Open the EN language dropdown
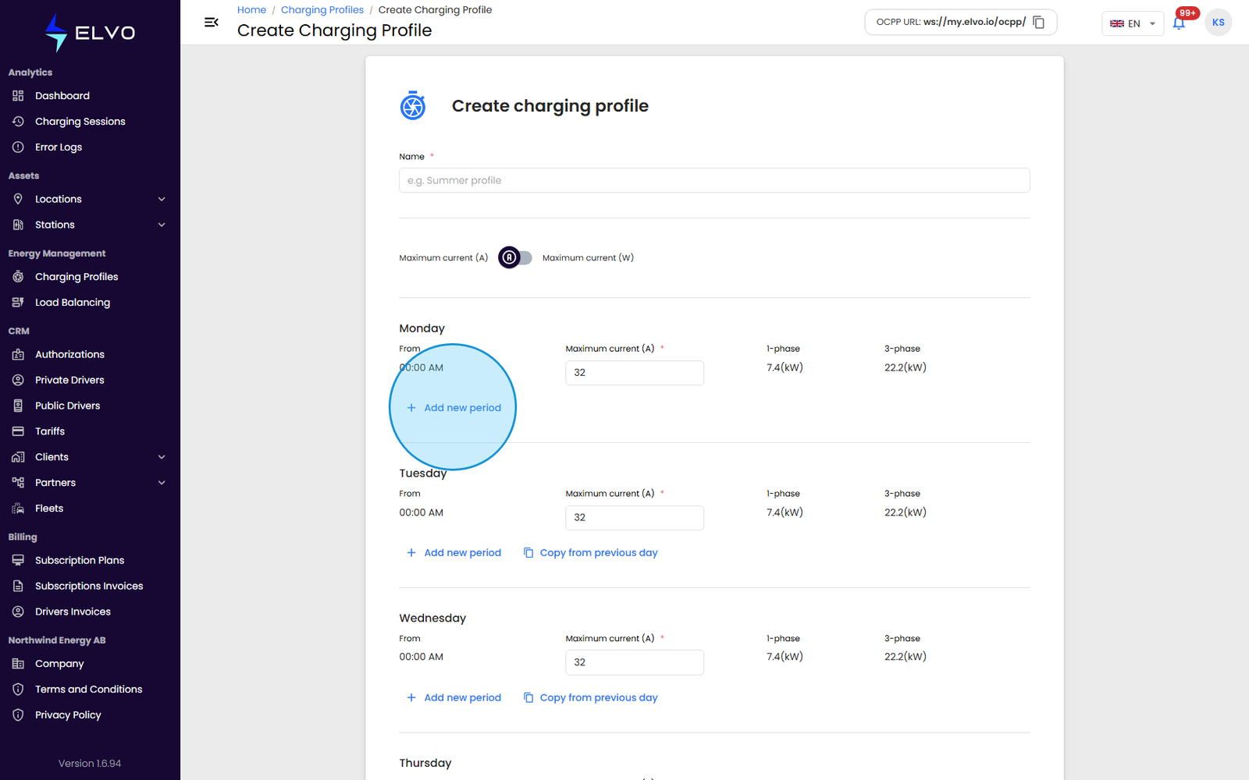Viewport: 1249px width, 780px height. click(1133, 23)
